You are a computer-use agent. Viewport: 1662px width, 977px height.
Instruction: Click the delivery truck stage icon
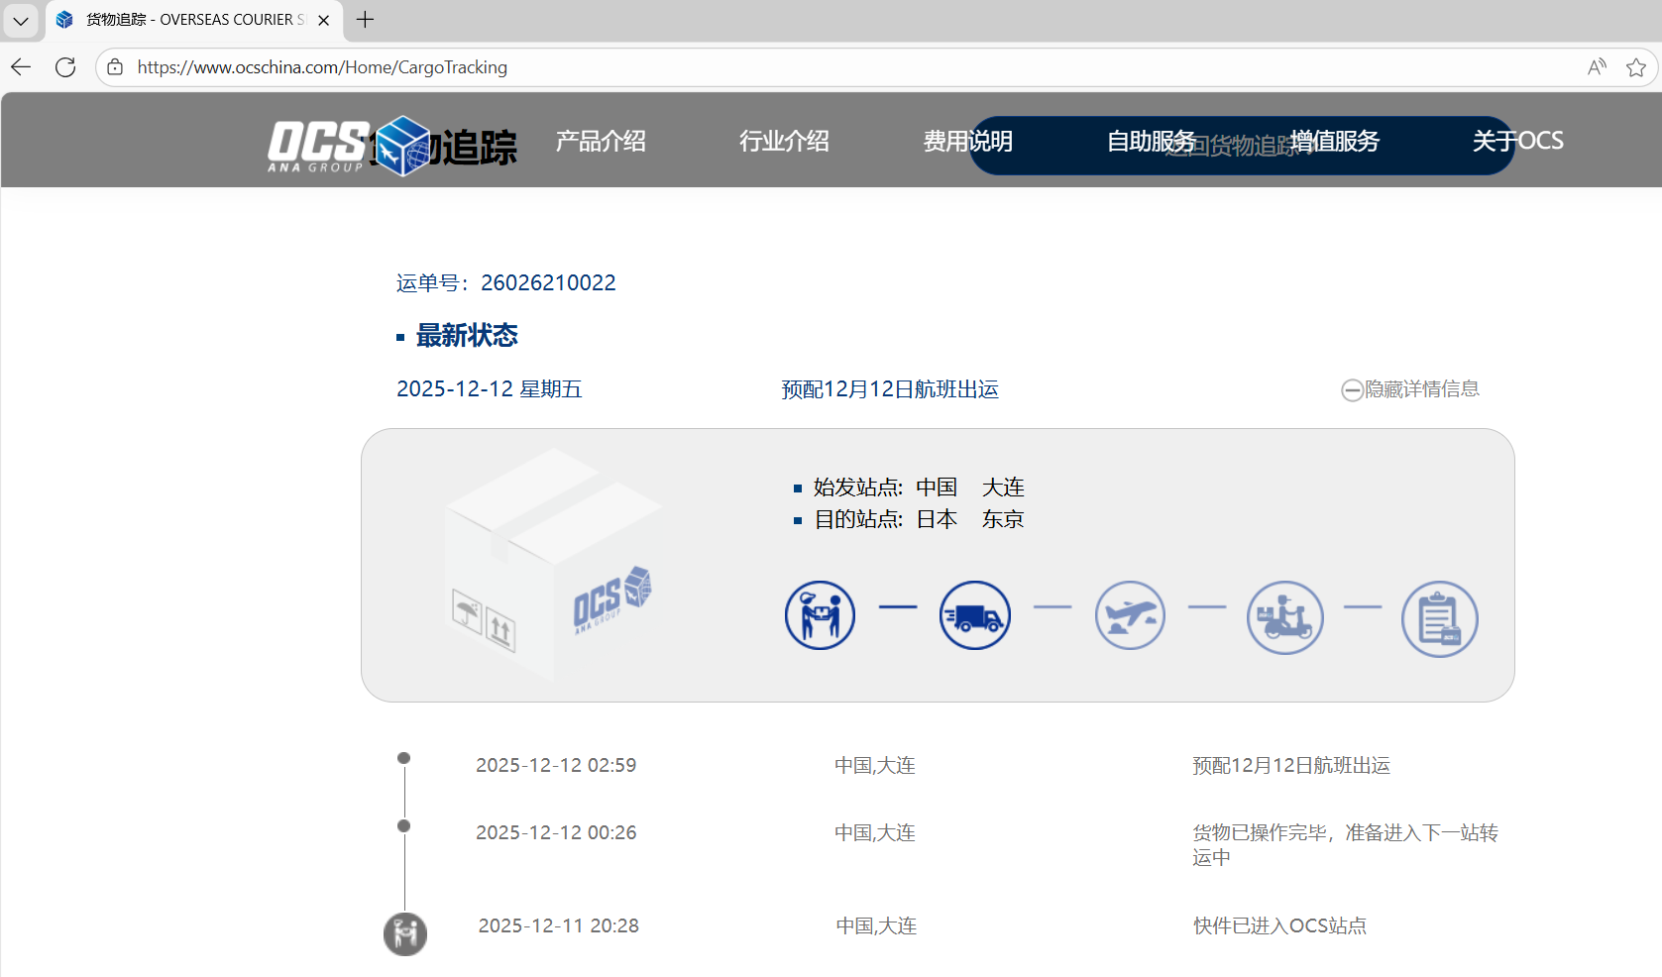[974, 615]
